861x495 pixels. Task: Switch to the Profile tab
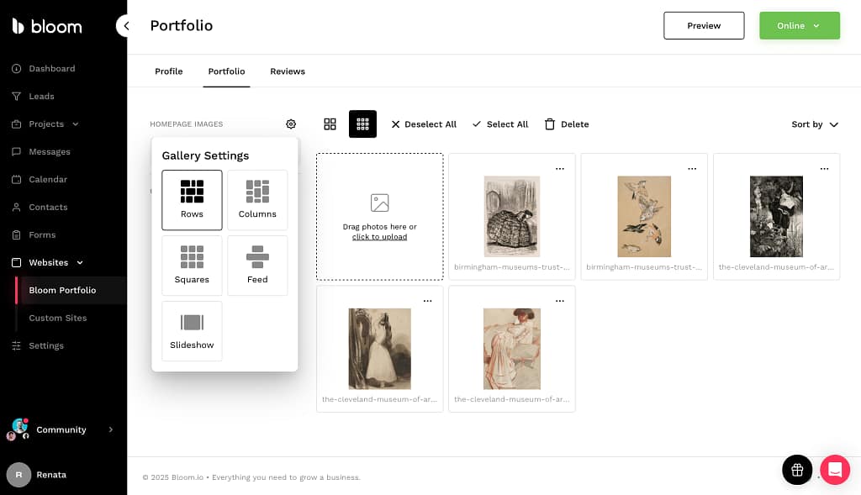(x=168, y=71)
